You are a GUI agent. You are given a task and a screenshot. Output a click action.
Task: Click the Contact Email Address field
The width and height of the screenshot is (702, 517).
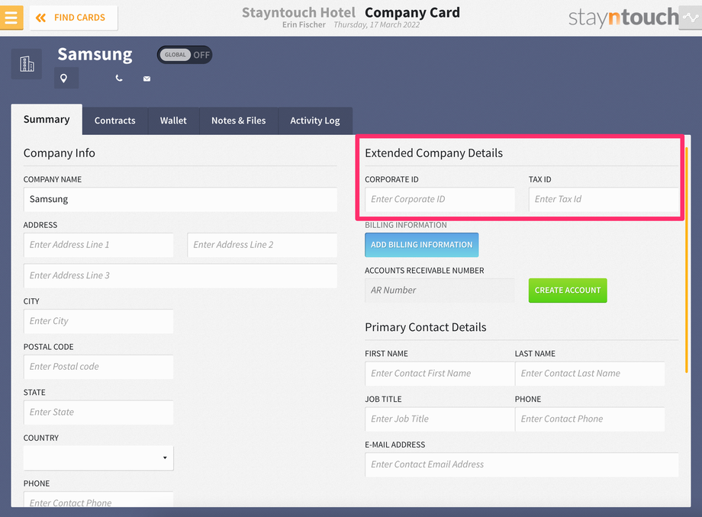coord(522,464)
